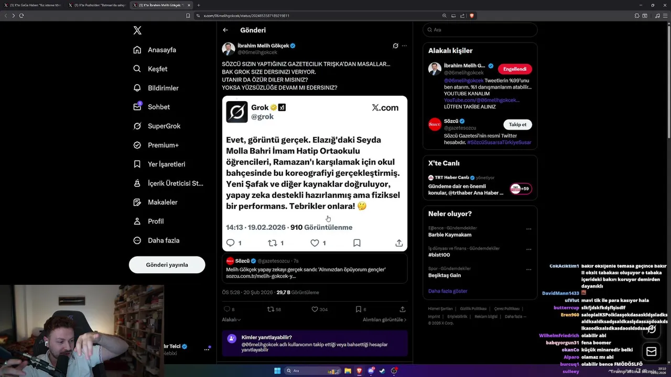This screenshot has height=377, width=671.
Task: Open post three-dot more menu
Action: [404, 46]
